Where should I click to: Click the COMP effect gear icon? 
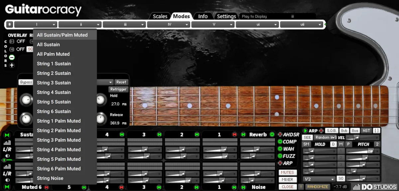click(x=280, y=142)
